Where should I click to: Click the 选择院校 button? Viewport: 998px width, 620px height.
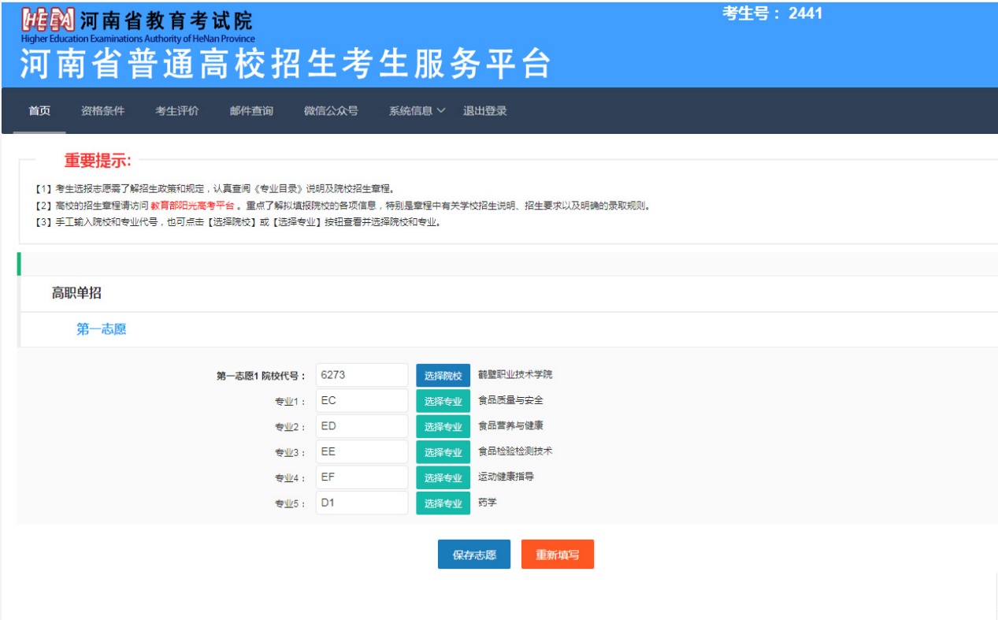click(443, 376)
